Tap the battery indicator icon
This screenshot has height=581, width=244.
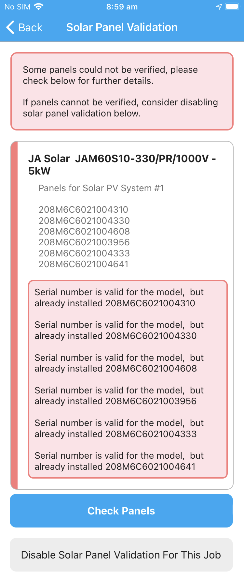(x=233, y=7)
